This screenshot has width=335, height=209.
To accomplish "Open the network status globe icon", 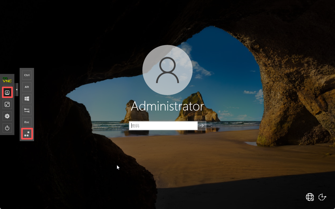I will coord(310,197).
